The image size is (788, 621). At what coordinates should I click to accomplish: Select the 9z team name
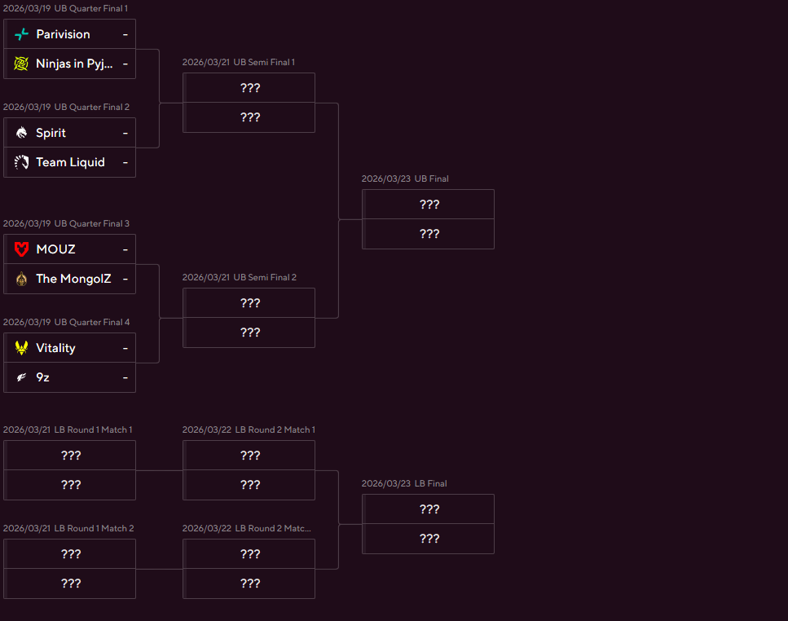tap(42, 377)
